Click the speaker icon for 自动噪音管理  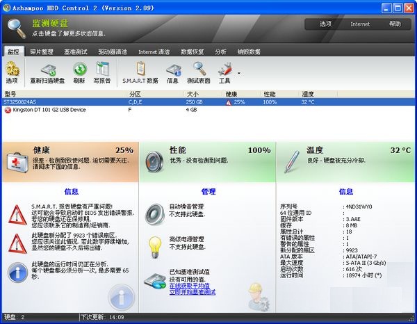click(155, 214)
